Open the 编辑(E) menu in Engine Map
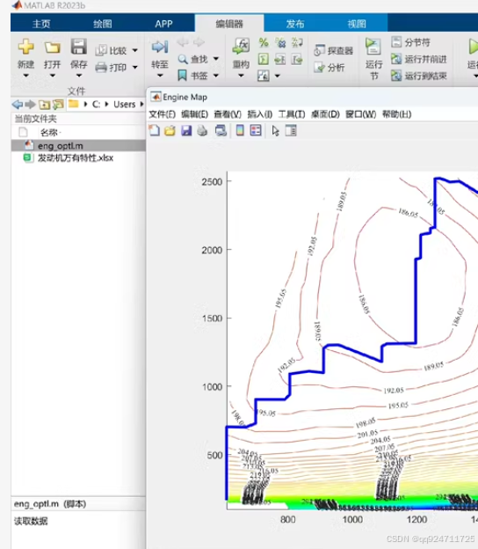This screenshot has width=478, height=549. click(194, 114)
